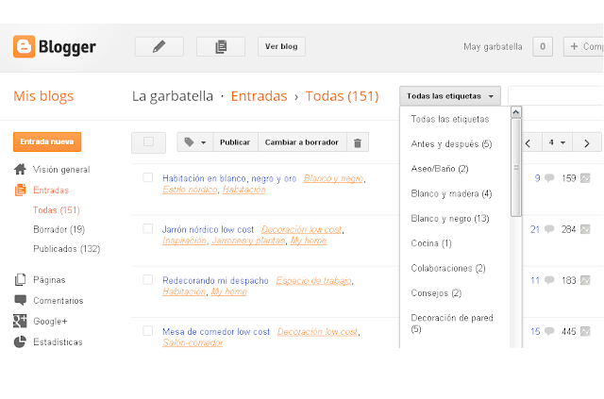Click the Salón-comedor label link
Image resolution: width=604 pixels, height=399 pixels.
point(193,342)
